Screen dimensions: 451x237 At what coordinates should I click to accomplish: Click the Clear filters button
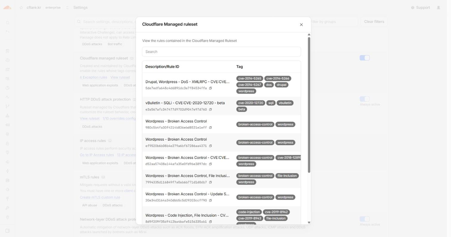tap(374, 22)
